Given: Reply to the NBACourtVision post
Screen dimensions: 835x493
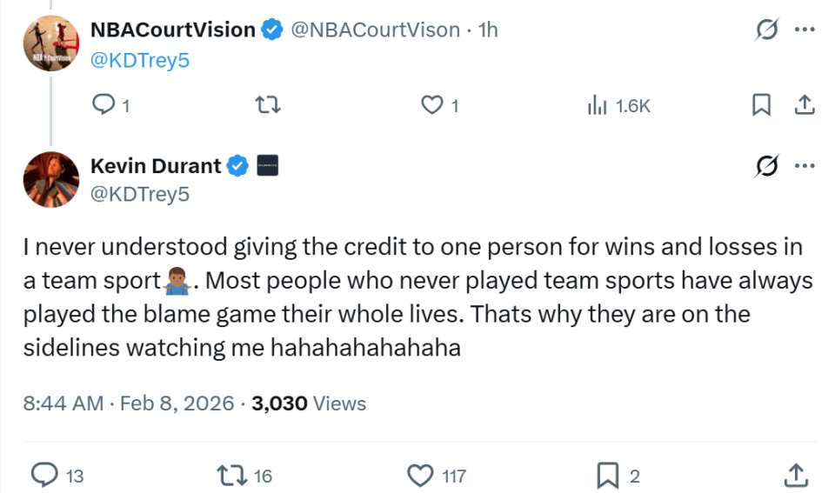Looking at the screenshot, I should (104, 105).
